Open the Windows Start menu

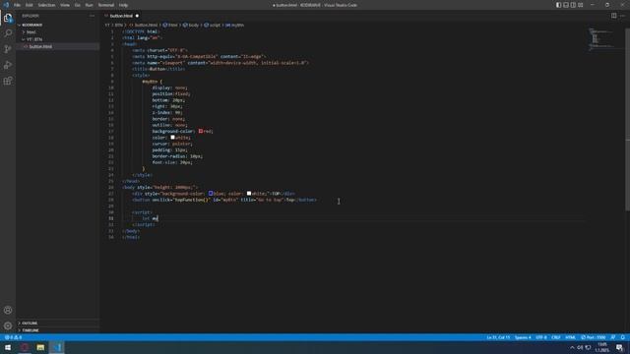point(8,347)
